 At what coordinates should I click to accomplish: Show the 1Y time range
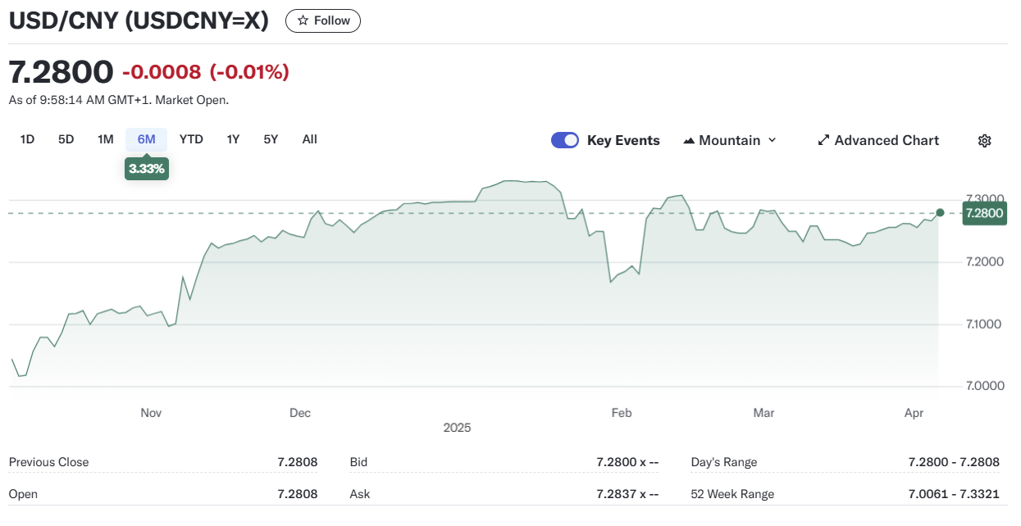tap(233, 139)
